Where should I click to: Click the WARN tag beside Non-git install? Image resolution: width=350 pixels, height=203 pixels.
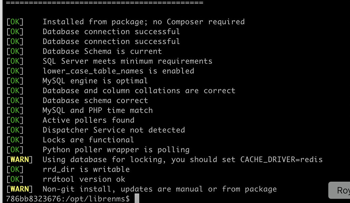tap(20, 189)
